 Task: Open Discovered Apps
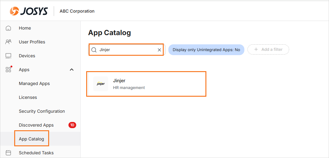[x=36, y=125]
